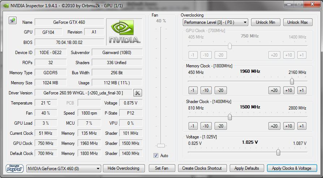
Task: Click Create Clocks Shortcut button
Action: pos(202,168)
